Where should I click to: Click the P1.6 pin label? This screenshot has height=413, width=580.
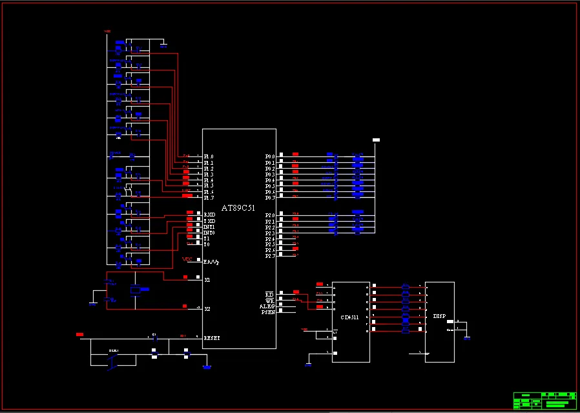coord(209,192)
